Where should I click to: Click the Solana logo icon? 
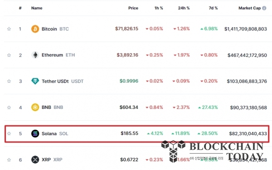pos(35,133)
